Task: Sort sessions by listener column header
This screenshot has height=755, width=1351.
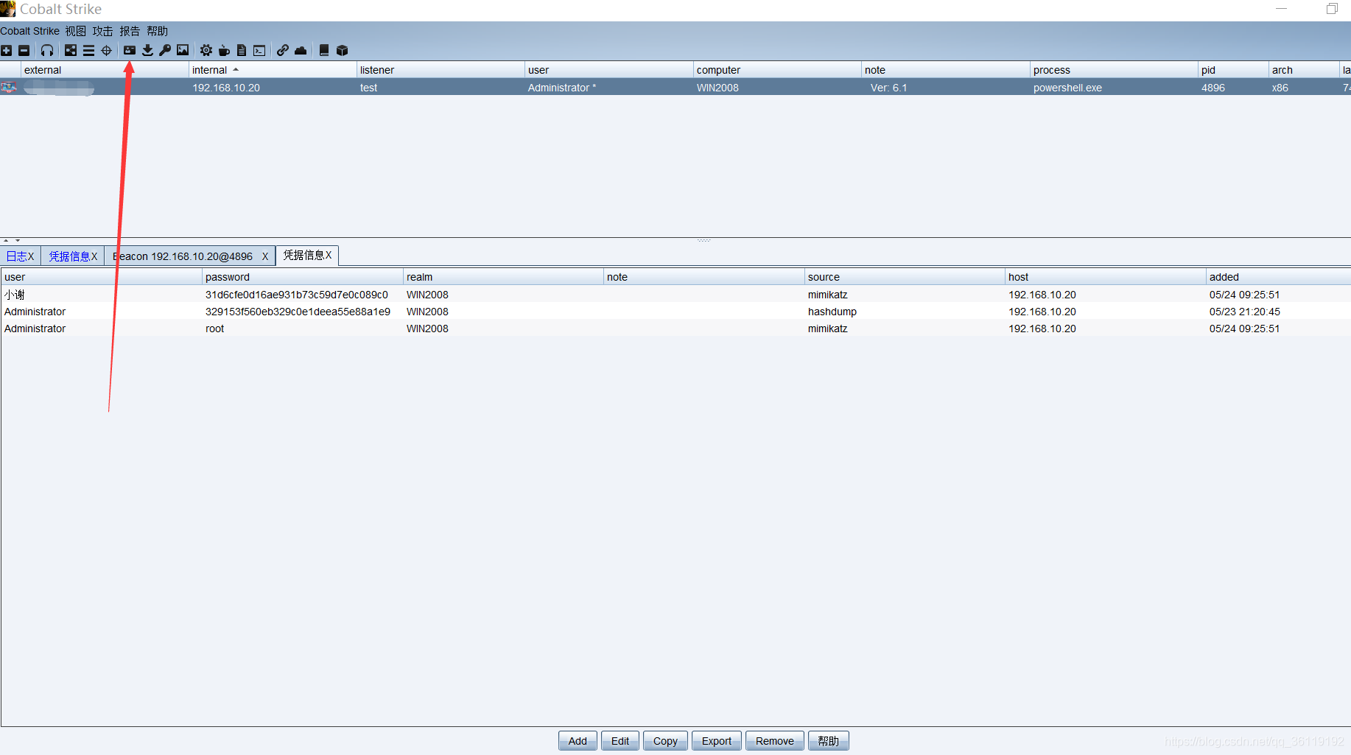Action: pos(441,70)
